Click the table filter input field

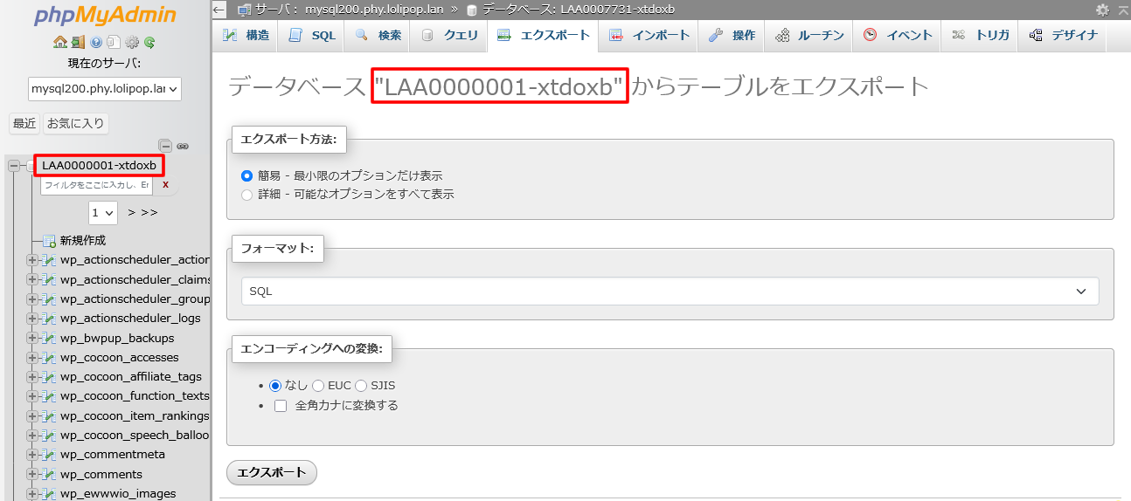[x=96, y=185]
